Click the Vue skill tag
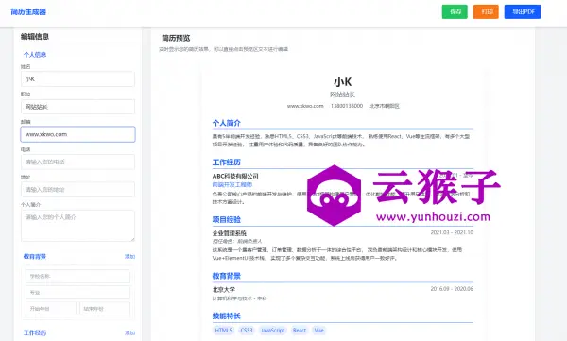This screenshot has height=341, width=567. (x=319, y=331)
